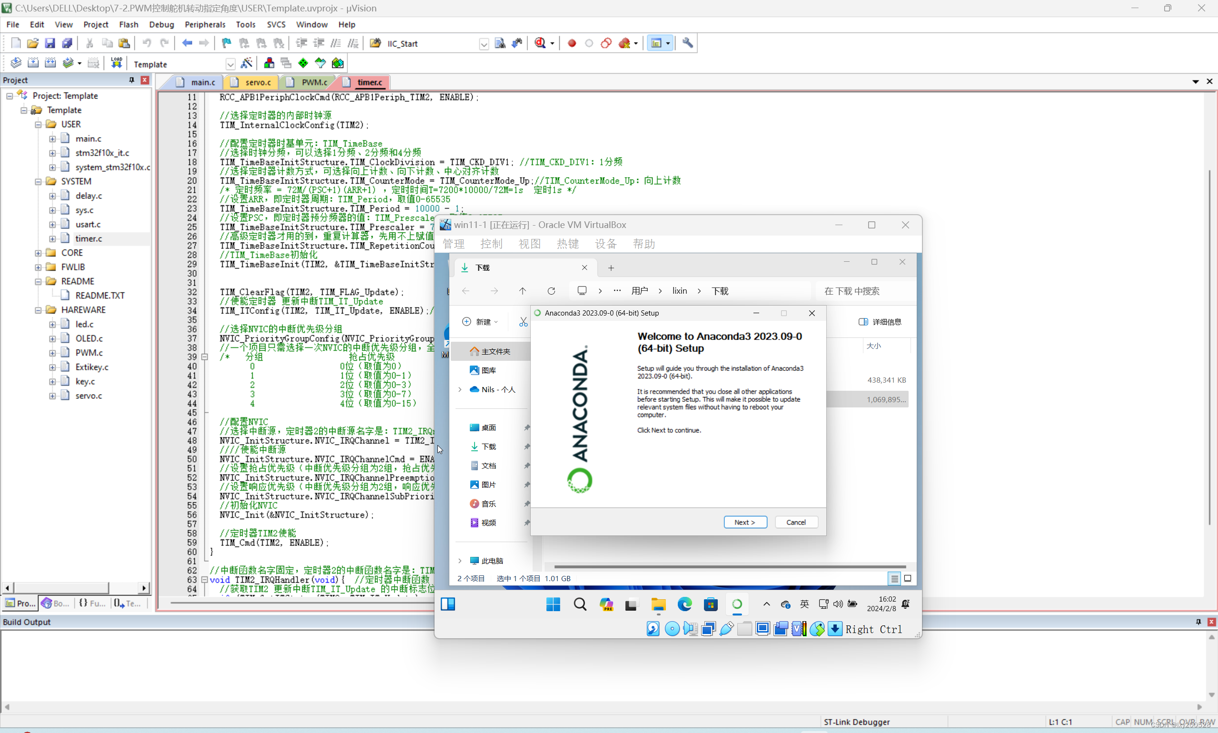Expand 此电脑 in Explorer sidebar
Viewport: 1218px width, 733px height.
pyautogui.click(x=460, y=561)
